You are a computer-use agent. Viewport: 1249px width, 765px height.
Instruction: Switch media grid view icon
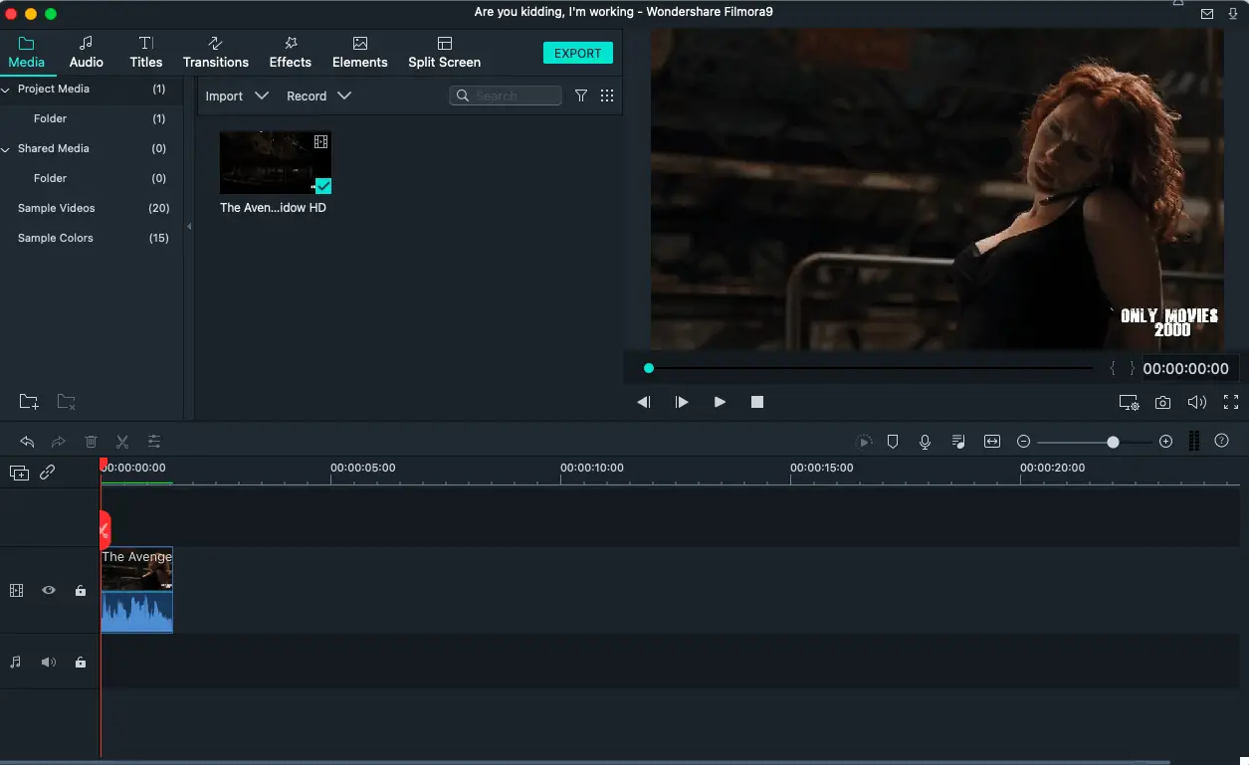(x=607, y=96)
